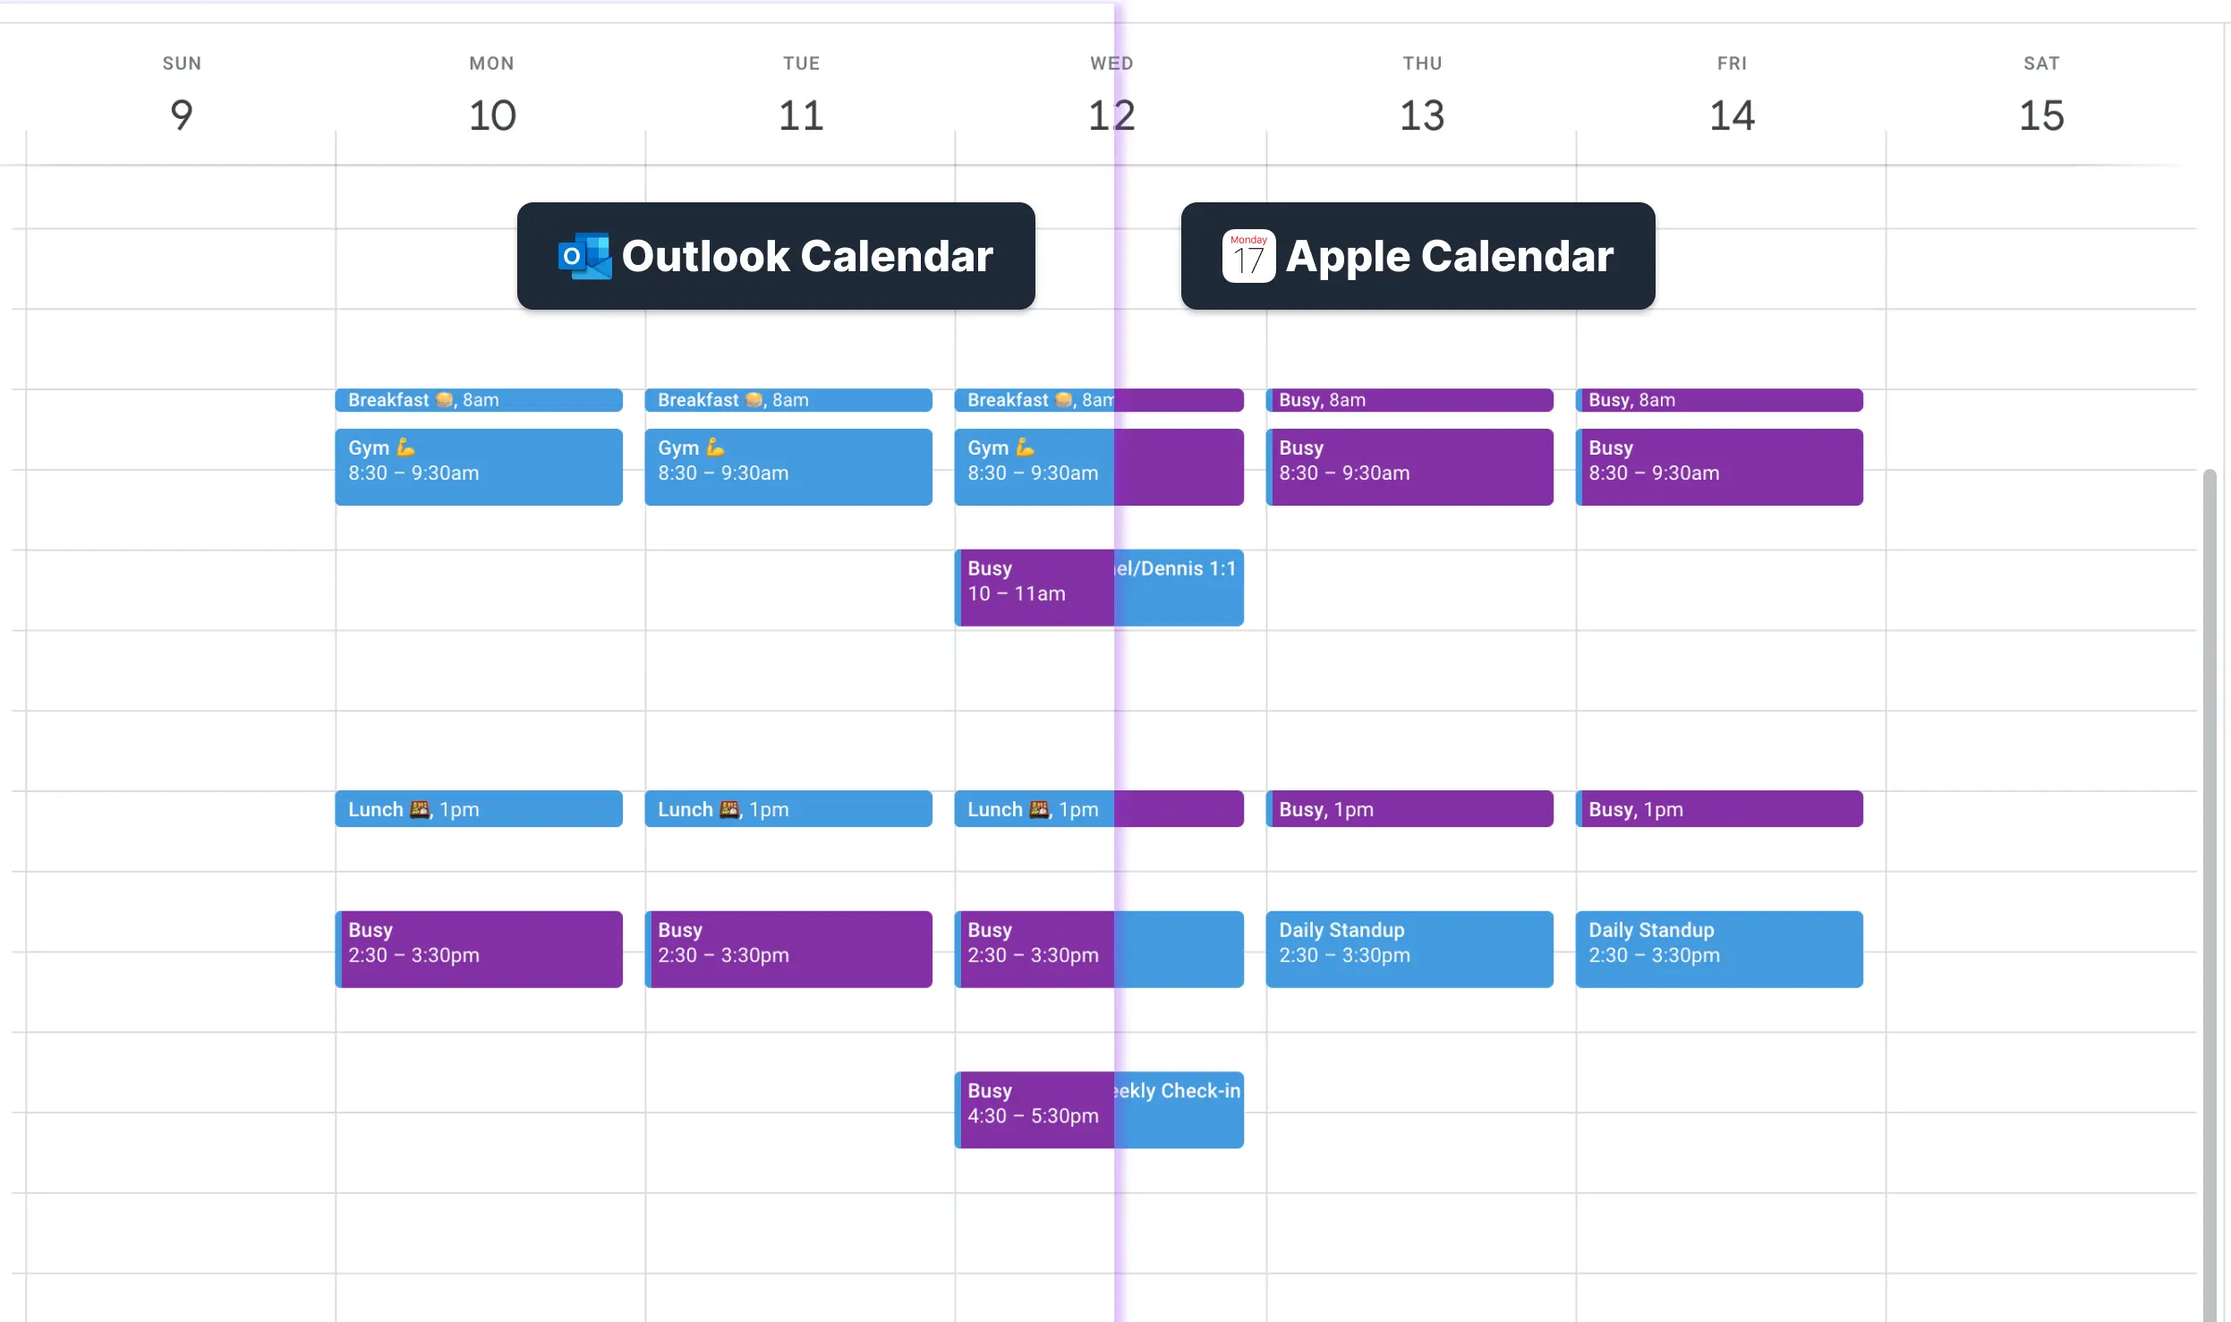Toggle the Outlook Calendar visibility
The height and width of the screenshot is (1322, 2231).
774,255
